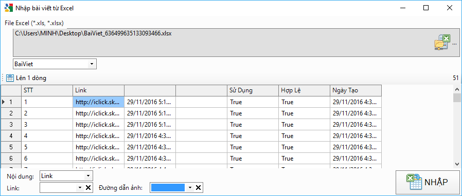Click the Link column header

click(98, 90)
